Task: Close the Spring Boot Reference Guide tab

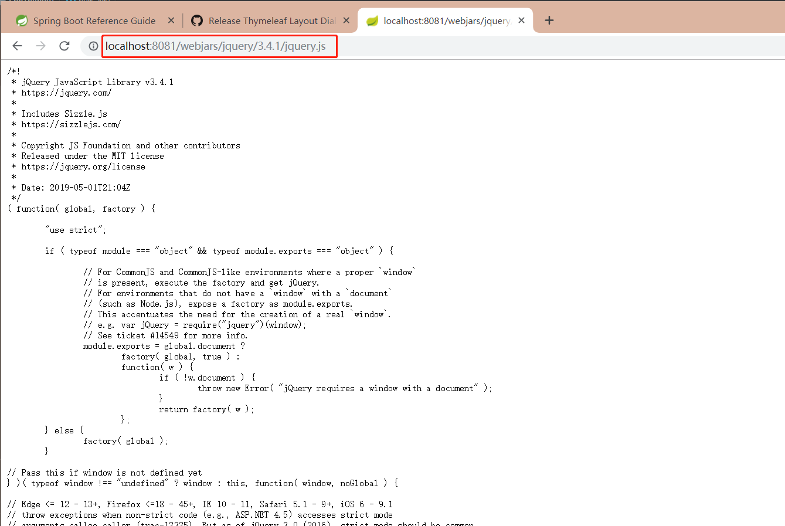Action: [171, 21]
